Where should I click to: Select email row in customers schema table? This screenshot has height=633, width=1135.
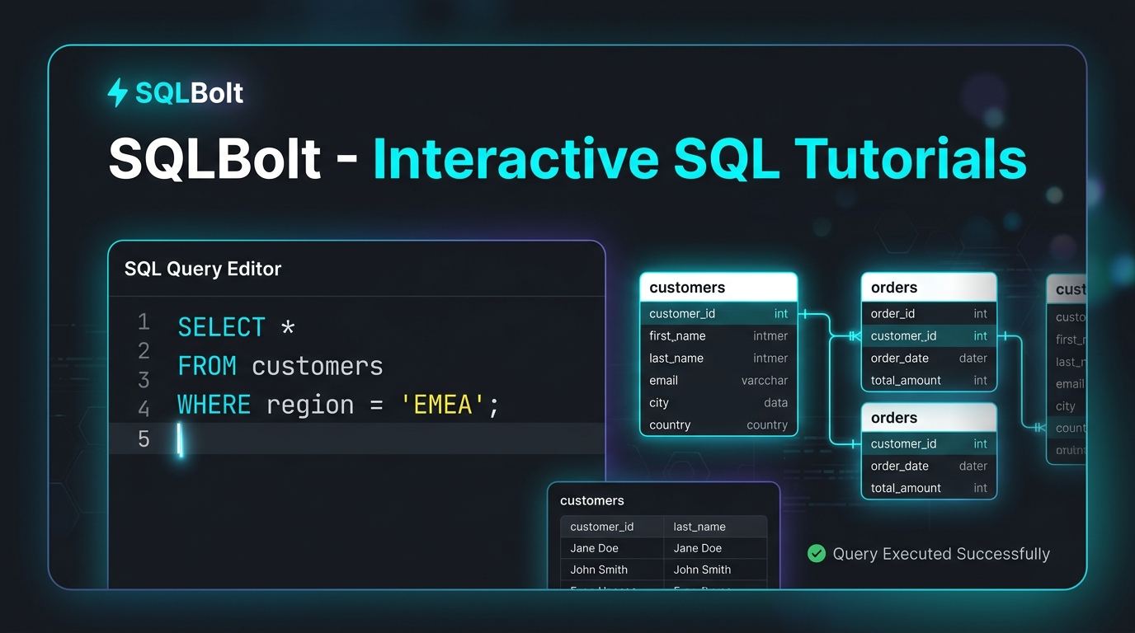(x=718, y=380)
